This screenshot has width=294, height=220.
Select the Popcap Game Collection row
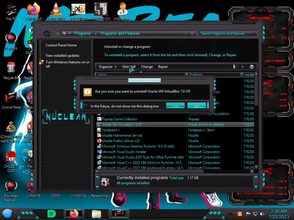[175, 119]
